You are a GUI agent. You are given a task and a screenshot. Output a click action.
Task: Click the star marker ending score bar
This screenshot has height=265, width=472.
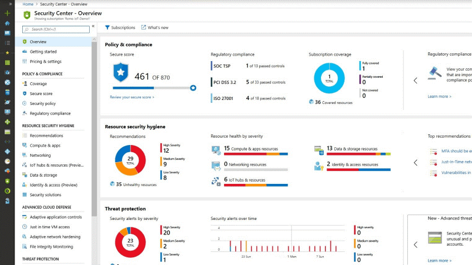(193, 88)
